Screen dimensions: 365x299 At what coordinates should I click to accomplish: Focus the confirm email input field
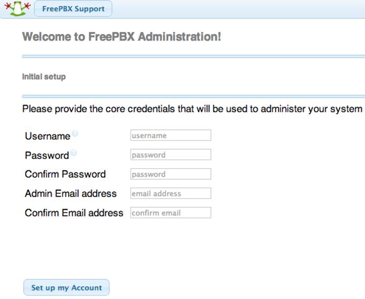[170, 213]
